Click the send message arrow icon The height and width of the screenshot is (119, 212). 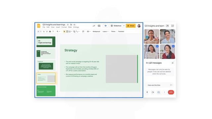tap(171, 85)
